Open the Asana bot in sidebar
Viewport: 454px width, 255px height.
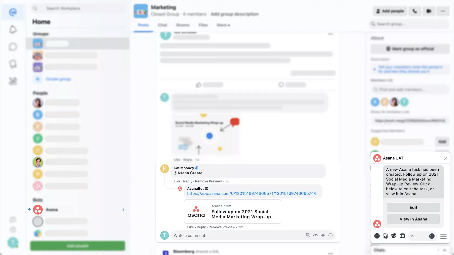tap(78, 210)
